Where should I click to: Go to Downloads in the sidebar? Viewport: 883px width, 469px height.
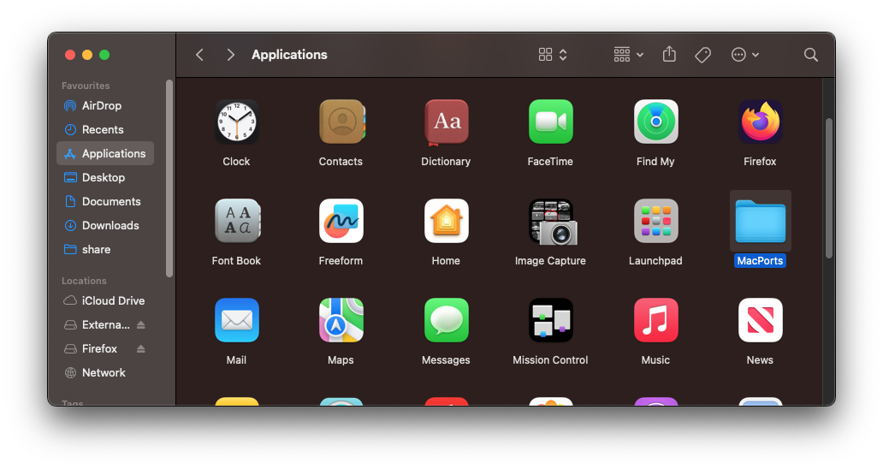(x=110, y=226)
